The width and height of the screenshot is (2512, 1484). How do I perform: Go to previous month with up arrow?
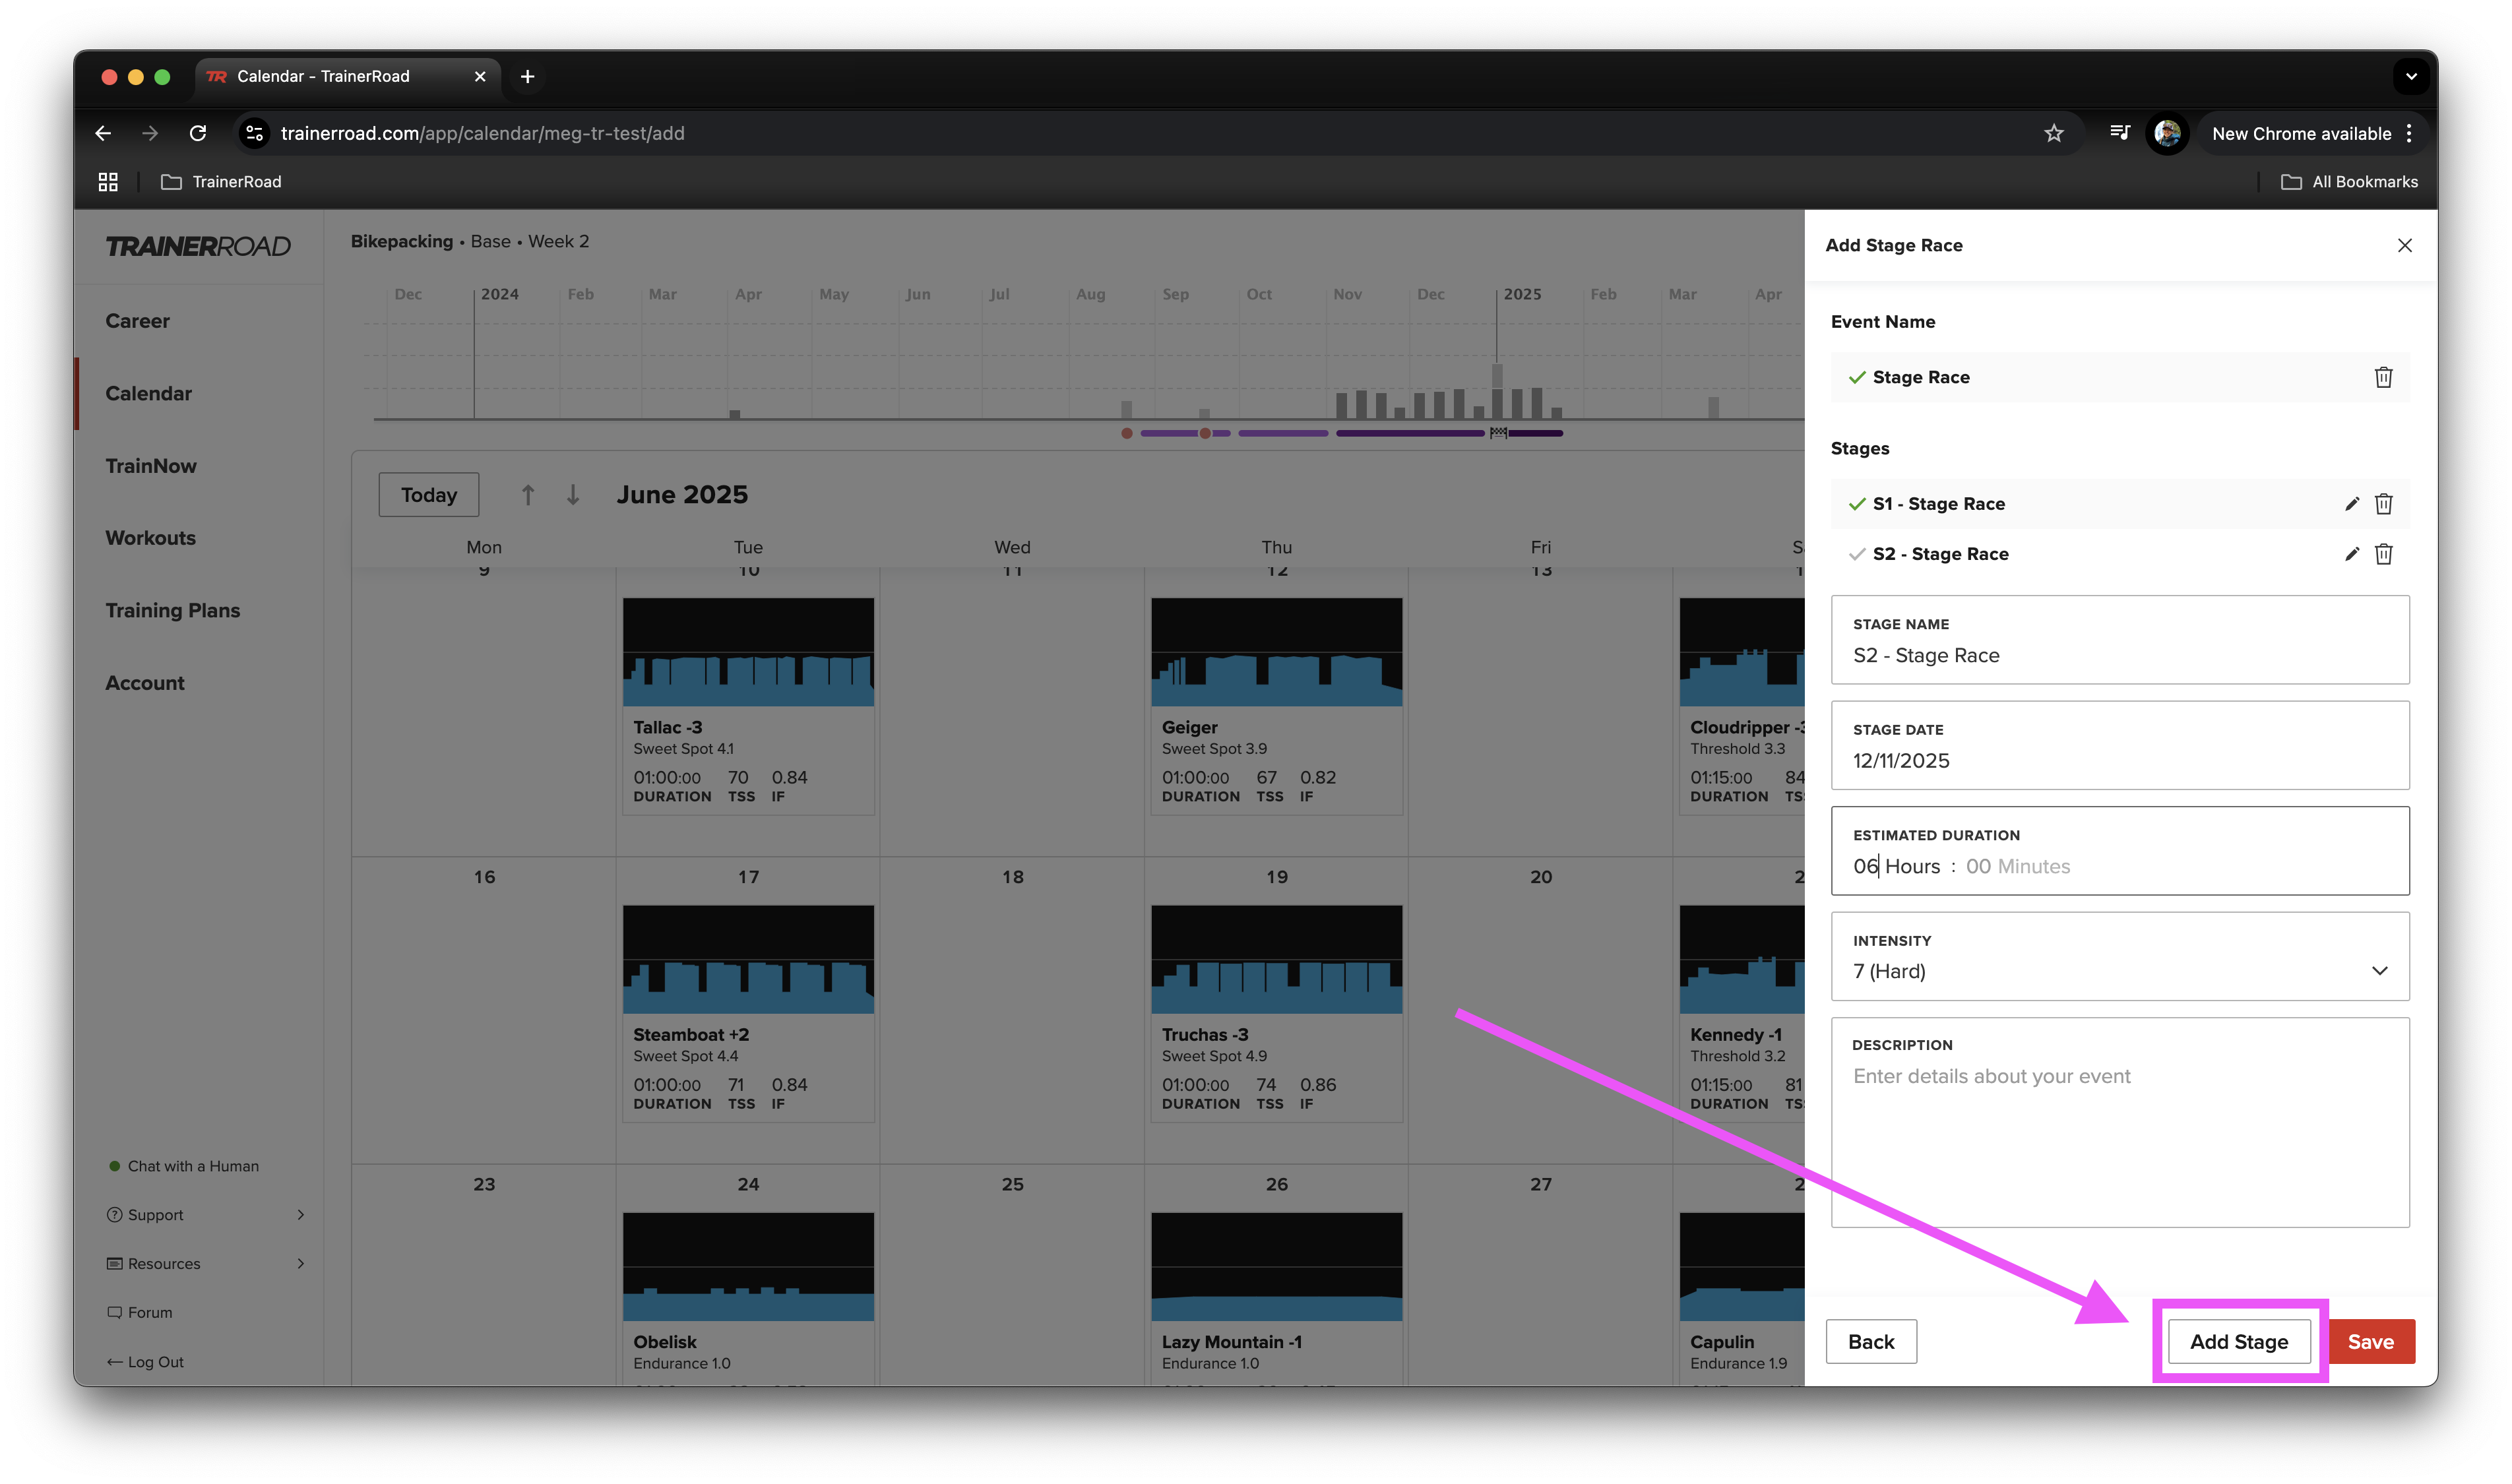pos(528,495)
